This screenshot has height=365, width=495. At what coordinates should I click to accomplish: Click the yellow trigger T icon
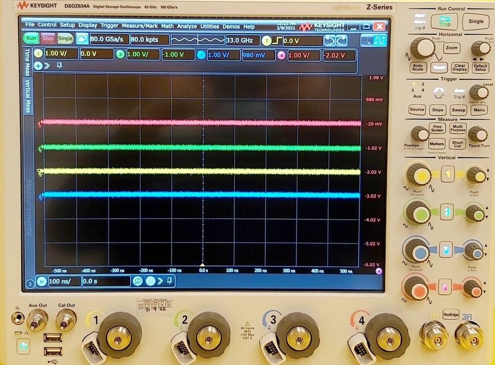coord(266,41)
